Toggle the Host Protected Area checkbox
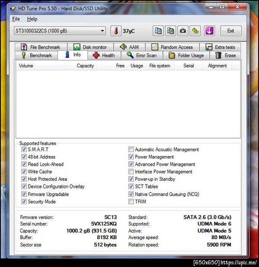 tap(24, 179)
